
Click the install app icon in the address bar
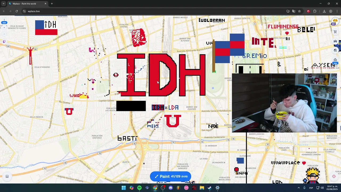tap(288, 11)
